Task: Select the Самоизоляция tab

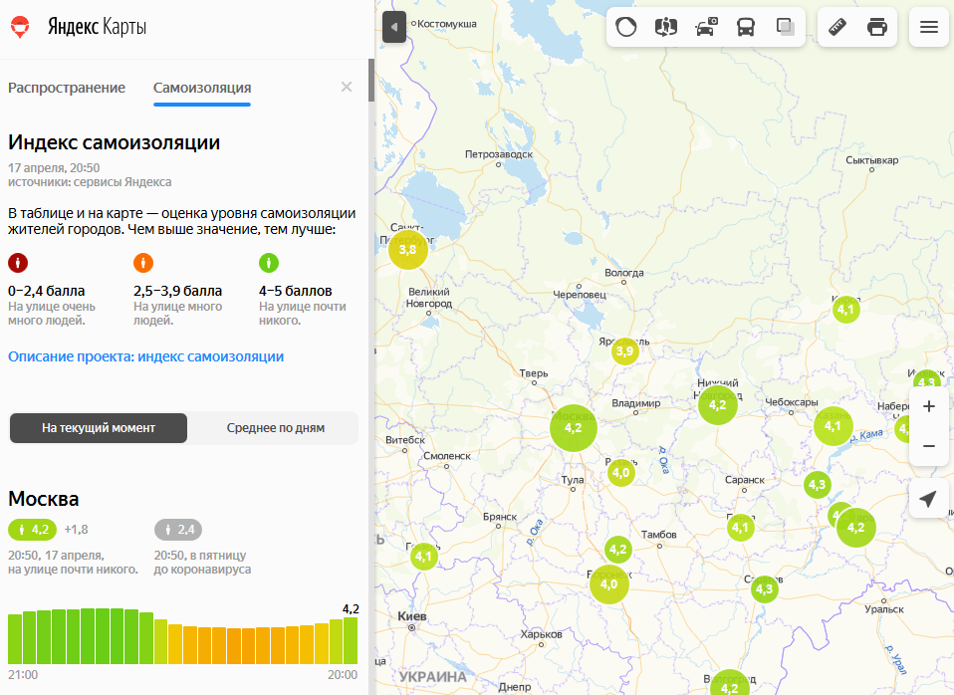Action: pyautogui.click(x=202, y=88)
